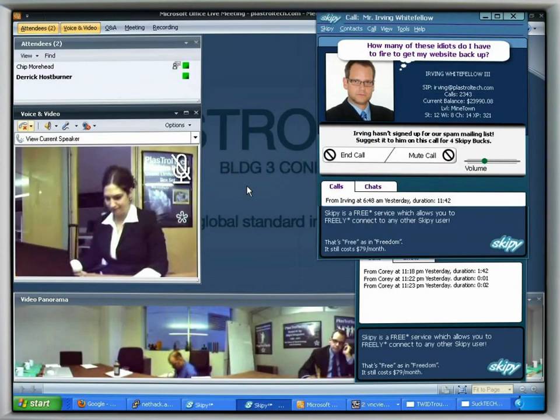Viewport: 560px width, 420px height.
Task: Click the presenter icon beside Chip Morehead
Action: [176, 66]
